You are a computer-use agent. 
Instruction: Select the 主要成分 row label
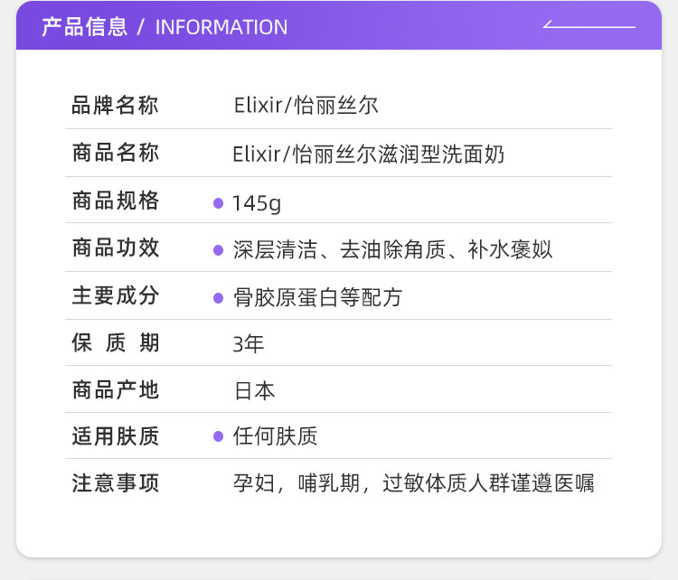click(115, 295)
